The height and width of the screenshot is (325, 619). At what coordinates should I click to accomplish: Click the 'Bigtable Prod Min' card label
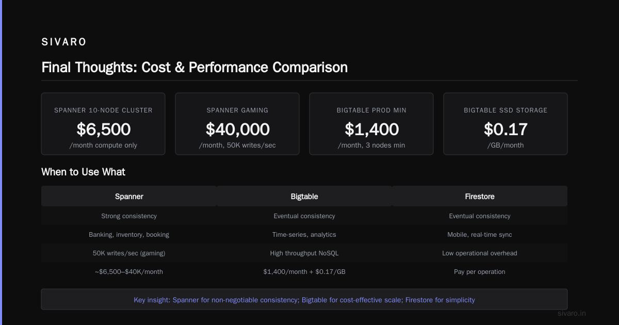371,110
